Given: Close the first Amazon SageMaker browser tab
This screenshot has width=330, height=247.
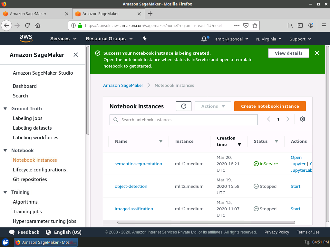Looking at the screenshot, I should click(67, 14).
